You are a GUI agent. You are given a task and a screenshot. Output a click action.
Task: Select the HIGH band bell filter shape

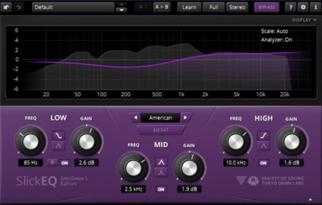coord(263,145)
